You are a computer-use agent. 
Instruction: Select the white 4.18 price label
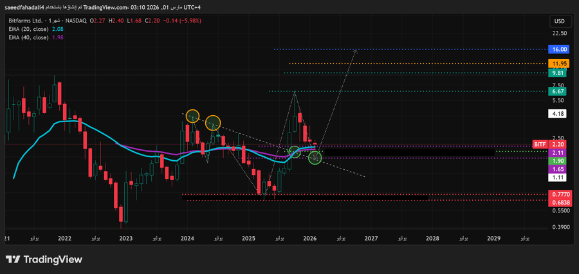click(558, 114)
